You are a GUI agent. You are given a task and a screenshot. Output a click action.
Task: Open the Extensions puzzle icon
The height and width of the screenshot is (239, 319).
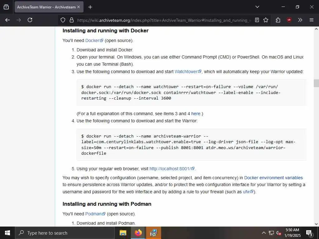tap(278, 20)
